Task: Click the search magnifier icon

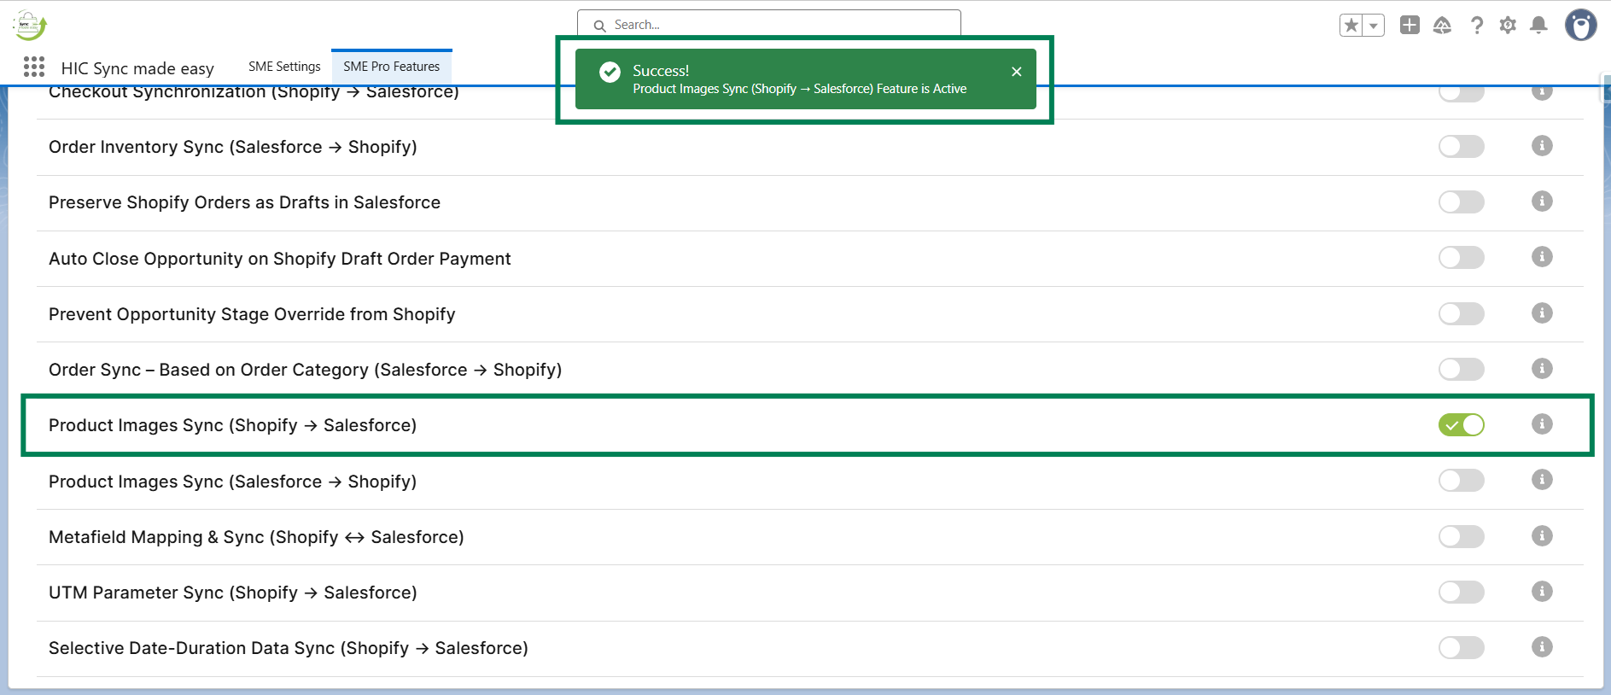Action: (x=599, y=26)
